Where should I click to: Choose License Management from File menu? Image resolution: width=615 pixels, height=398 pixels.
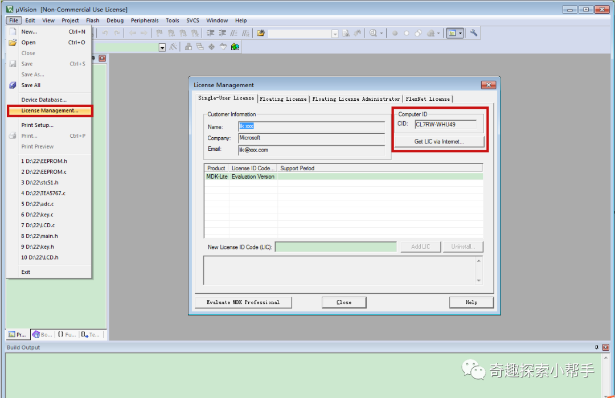point(50,110)
